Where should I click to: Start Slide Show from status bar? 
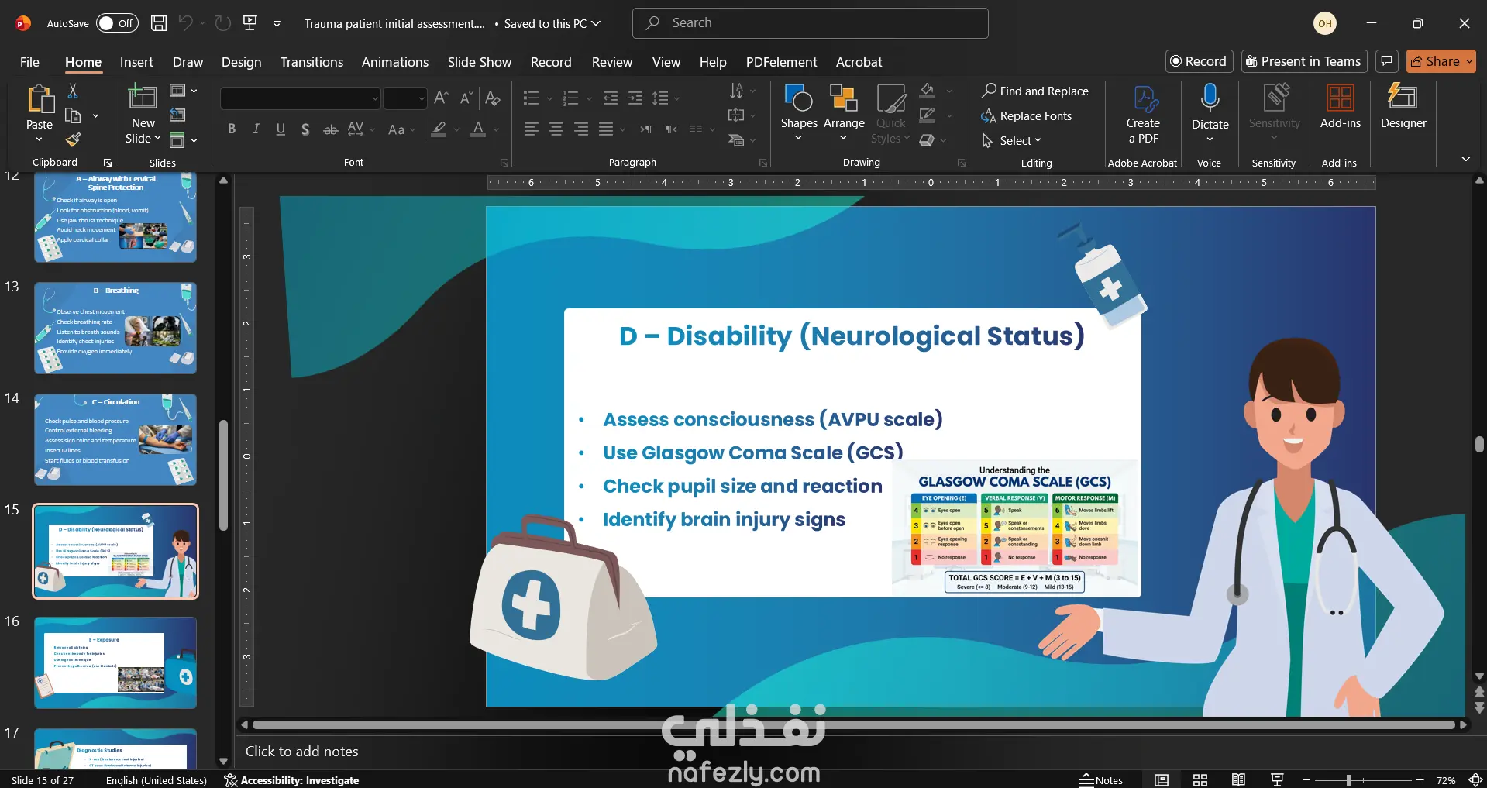1277,779
